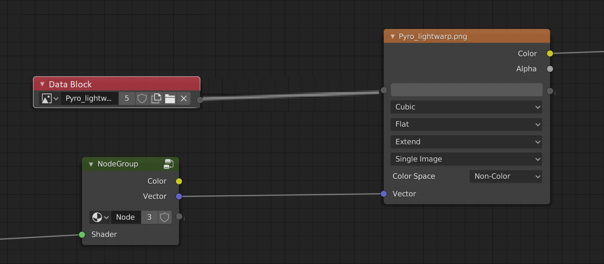Open the Extend extension dropdown

point(466,142)
